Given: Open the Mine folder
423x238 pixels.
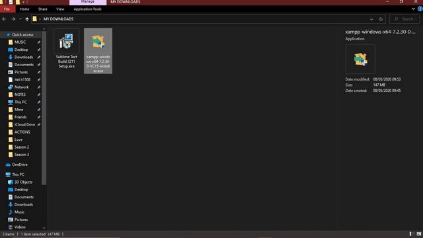Looking at the screenshot, I should [x=19, y=110].
